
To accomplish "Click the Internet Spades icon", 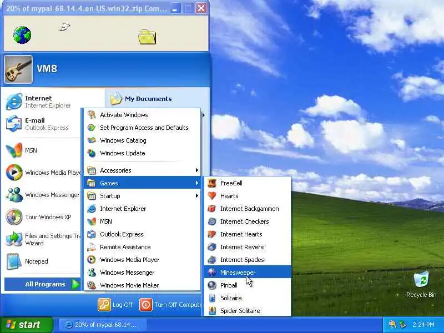I will (212, 260).
